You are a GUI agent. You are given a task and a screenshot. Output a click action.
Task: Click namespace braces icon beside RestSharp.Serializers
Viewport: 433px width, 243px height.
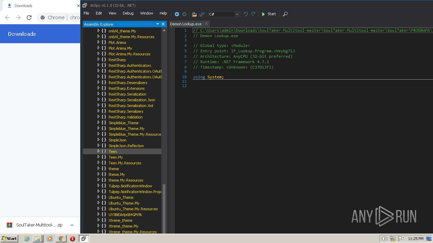pyautogui.click(x=104, y=111)
